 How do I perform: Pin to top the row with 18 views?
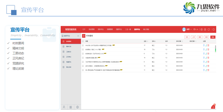204,50
